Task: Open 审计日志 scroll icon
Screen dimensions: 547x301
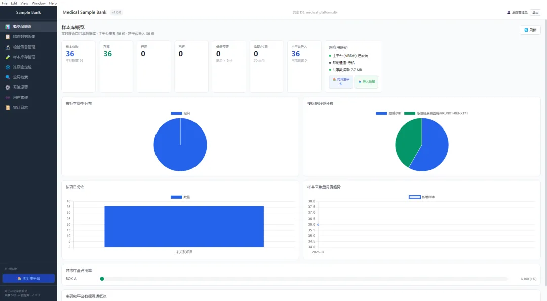Action: (x=7, y=108)
